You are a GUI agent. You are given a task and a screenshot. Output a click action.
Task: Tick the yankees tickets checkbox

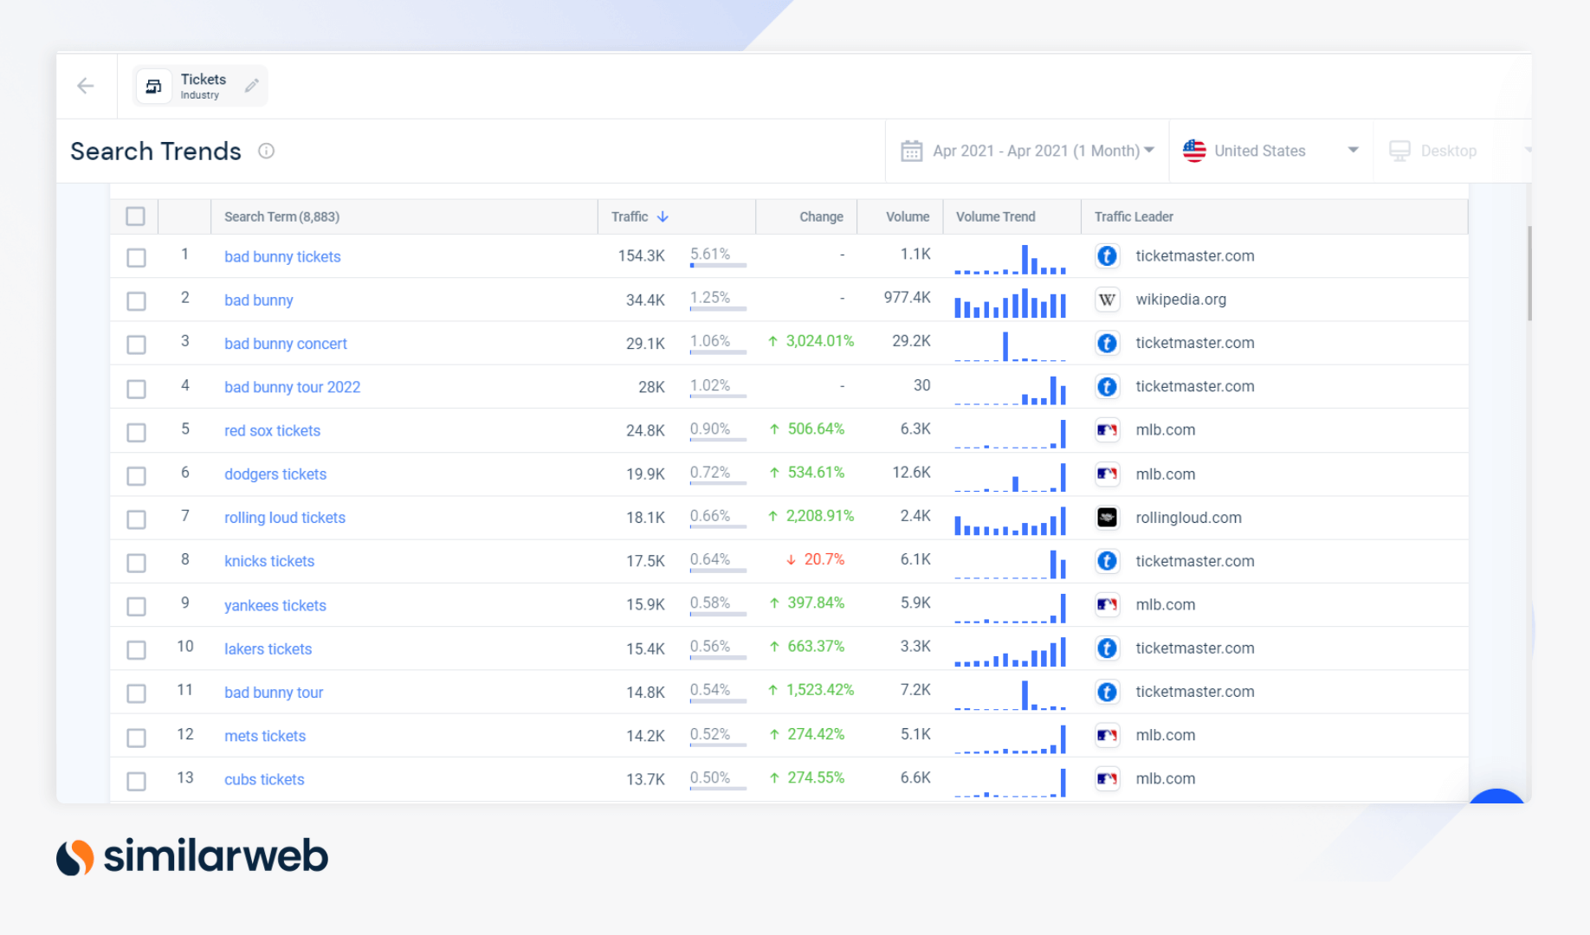coord(136,606)
